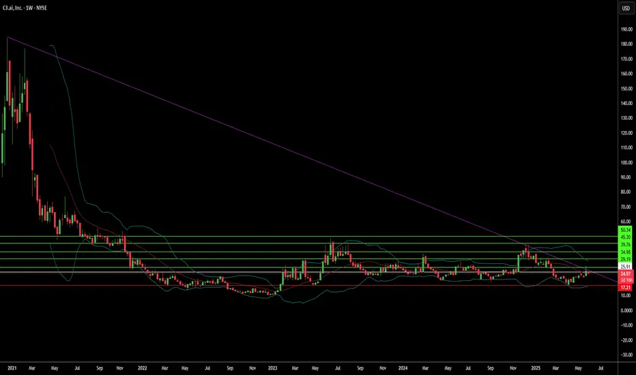
Task: Click the 2025 label on time axis
Action: [536, 368]
